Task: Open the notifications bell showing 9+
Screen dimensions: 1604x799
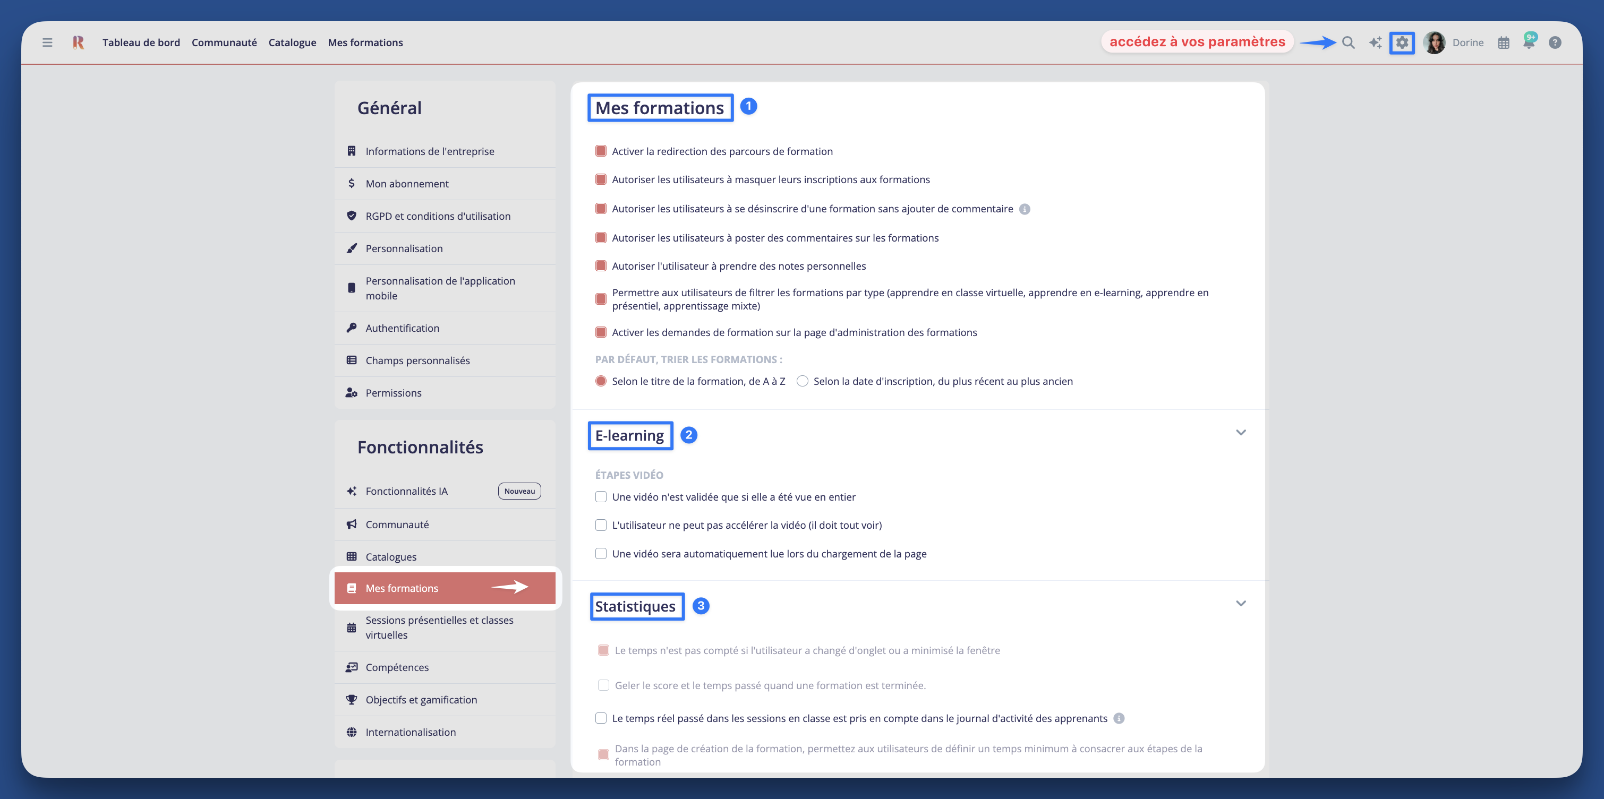Action: pos(1529,42)
